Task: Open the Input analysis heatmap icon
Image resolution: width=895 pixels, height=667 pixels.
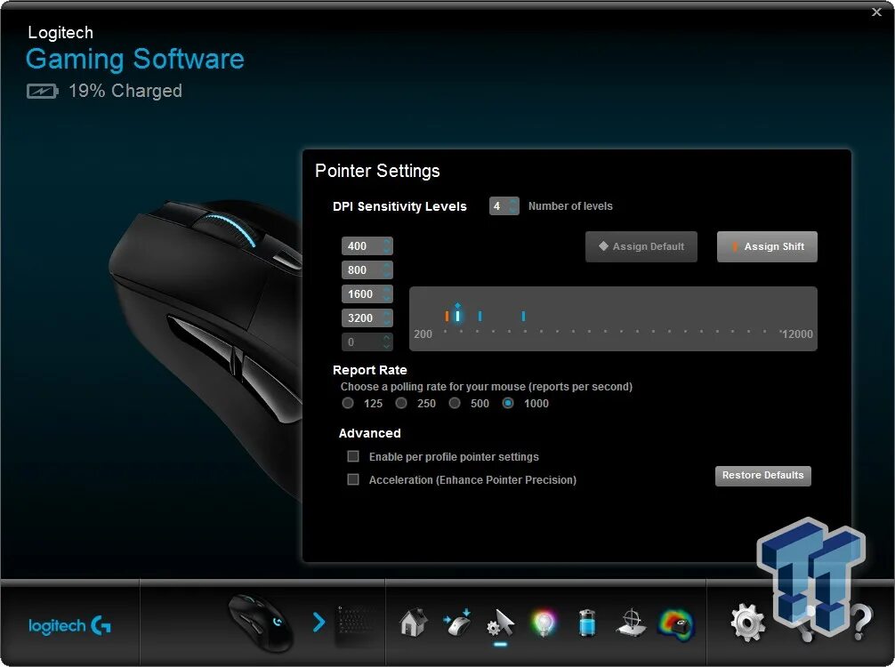Action: [676, 623]
